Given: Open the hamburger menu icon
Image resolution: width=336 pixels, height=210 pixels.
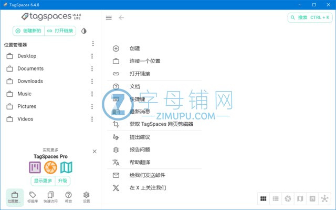Looking at the screenshot, I should pos(109,17).
